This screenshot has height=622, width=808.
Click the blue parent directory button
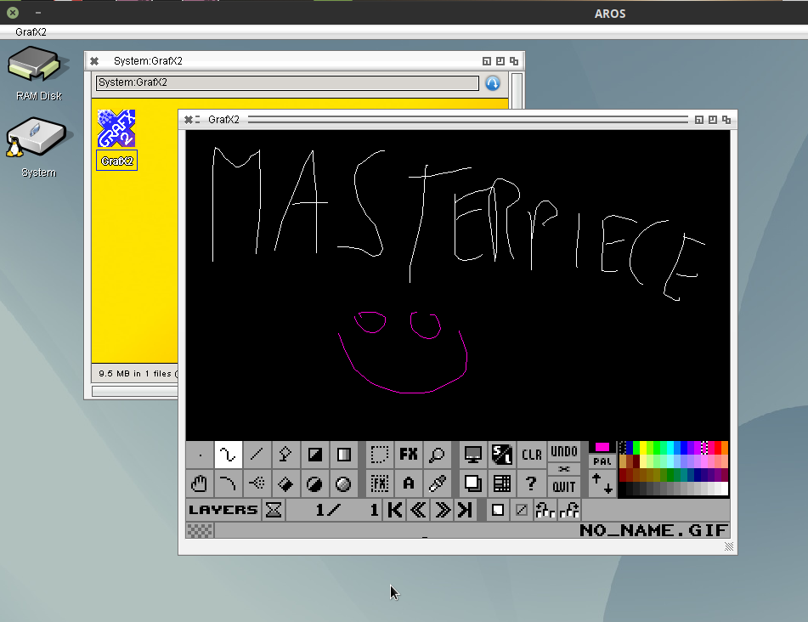point(493,83)
